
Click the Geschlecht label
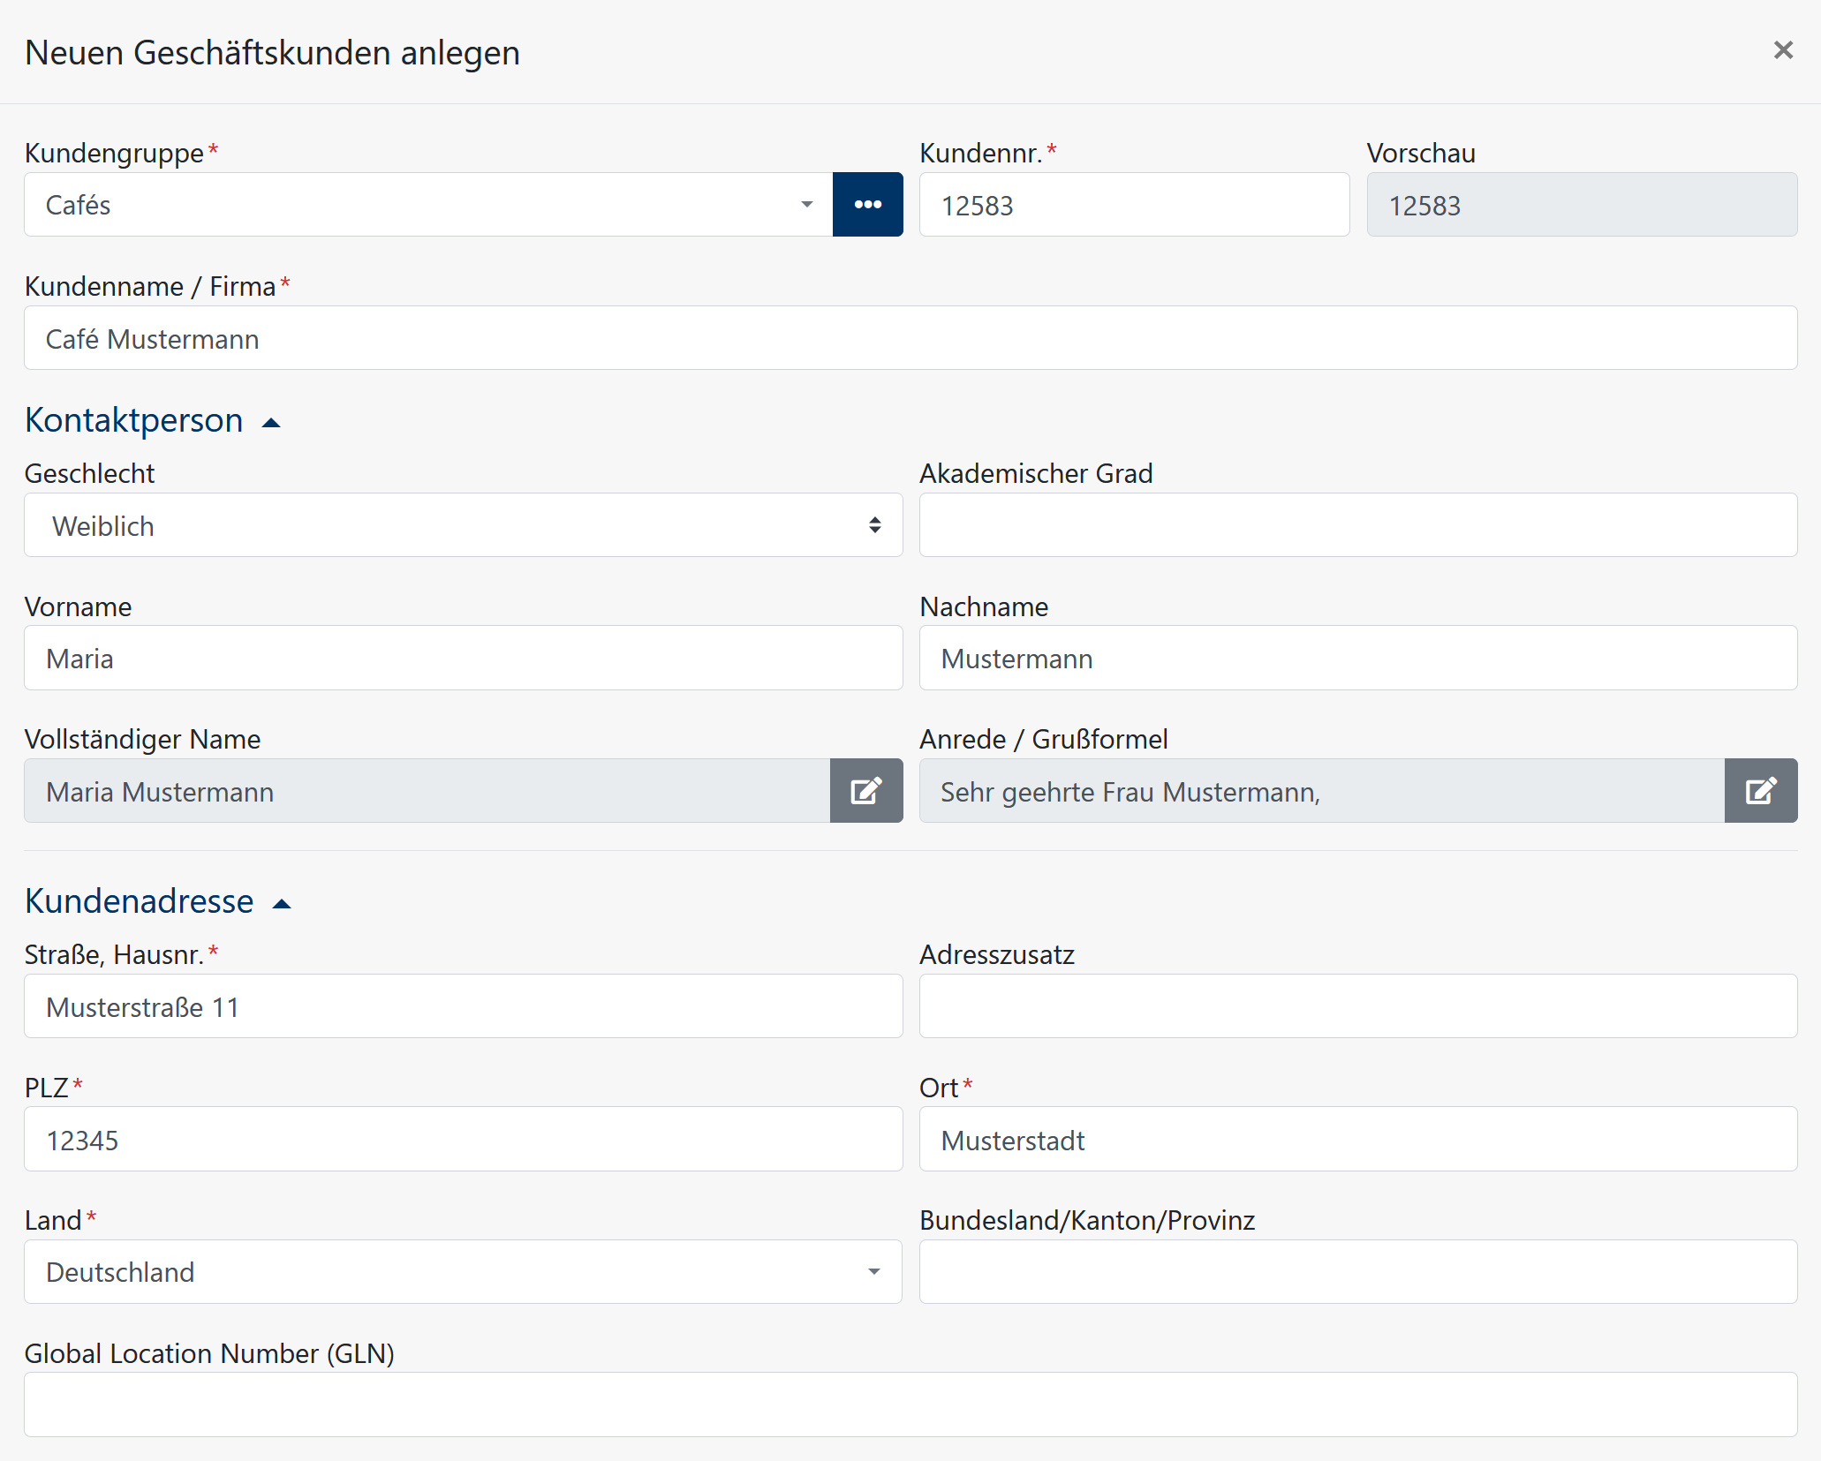(89, 473)
